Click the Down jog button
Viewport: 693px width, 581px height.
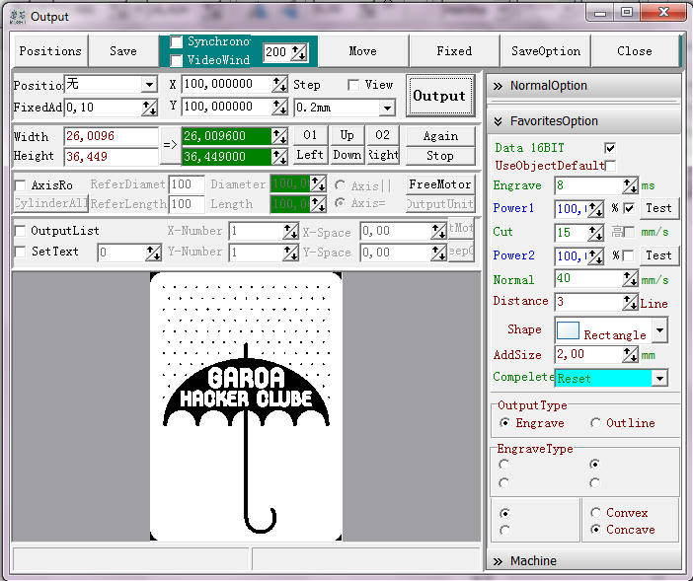click(x=346, y=155)
